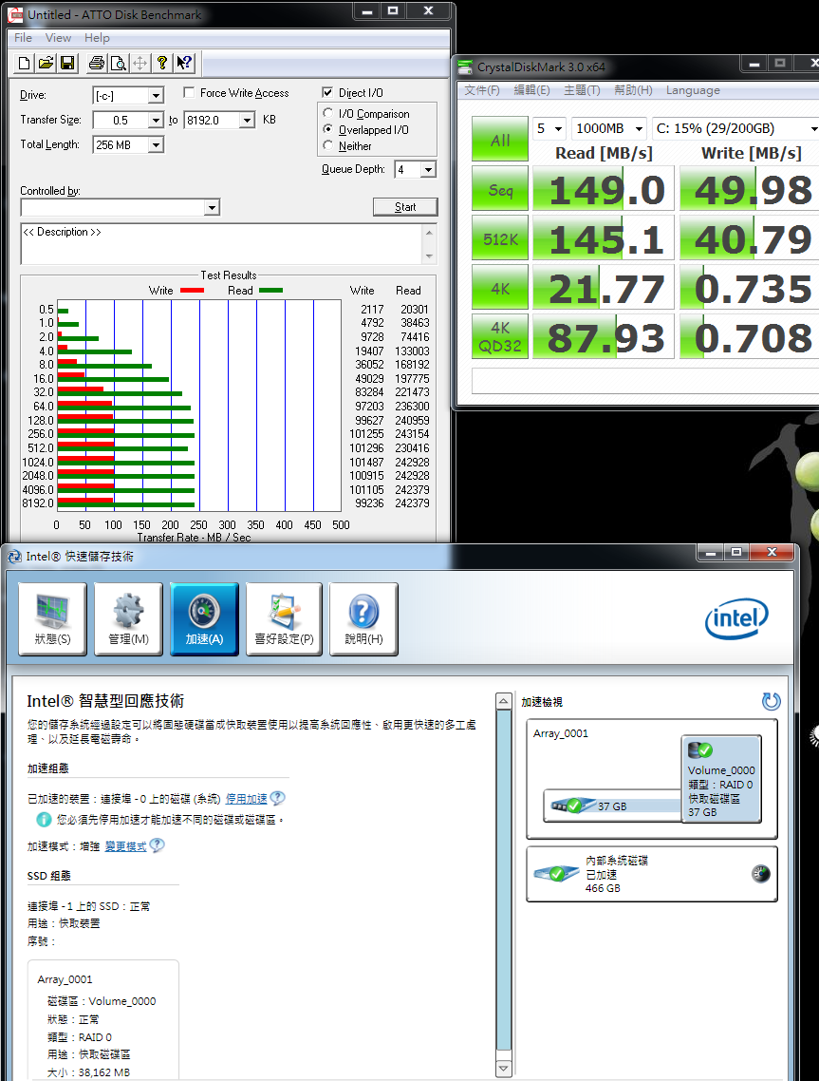This screenshot has height=1081, width=819.
Task: Click the context help arrow icon in ATTO
Action: click(184, 64)
